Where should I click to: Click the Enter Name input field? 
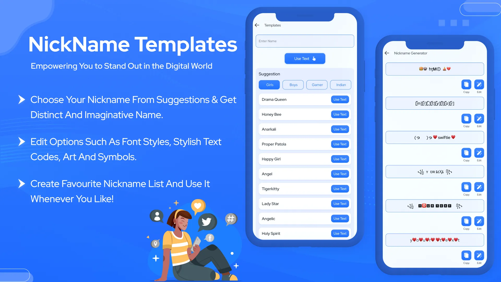point(305,41)
